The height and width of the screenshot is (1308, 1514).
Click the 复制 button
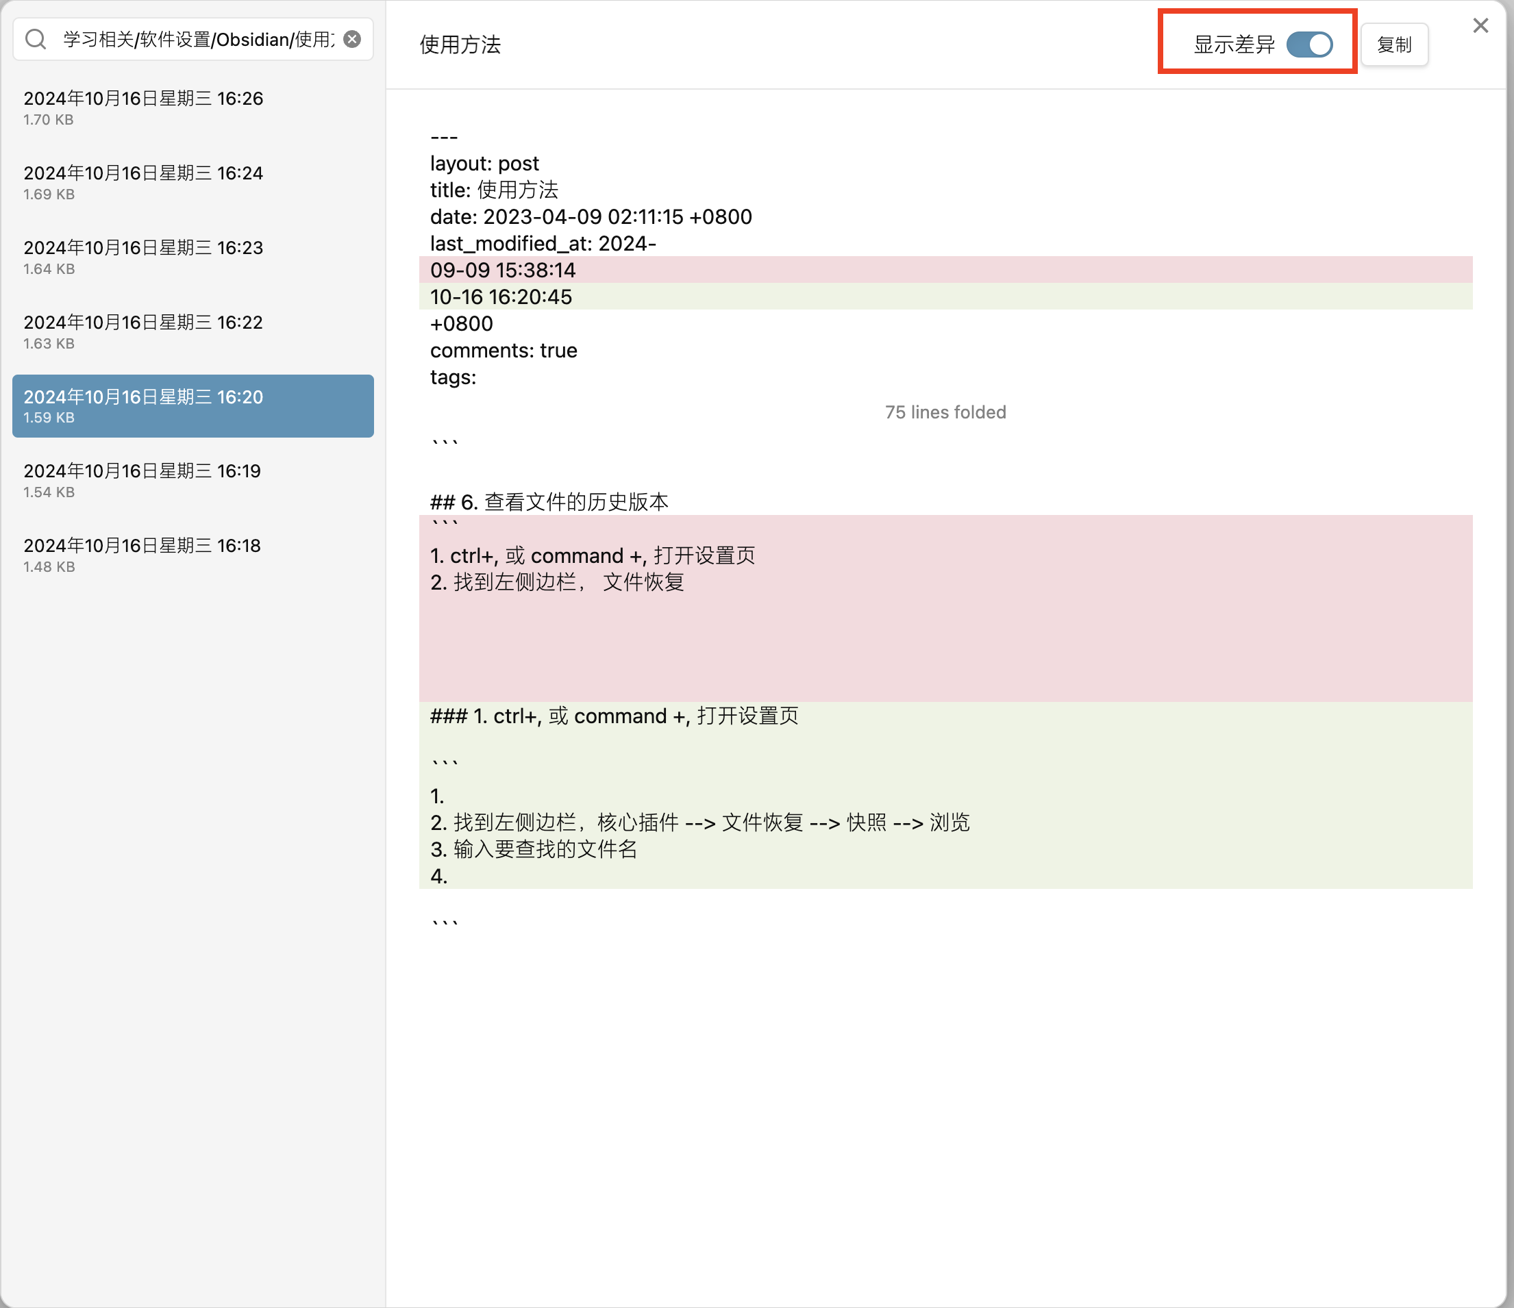(x=1394, y=45)
